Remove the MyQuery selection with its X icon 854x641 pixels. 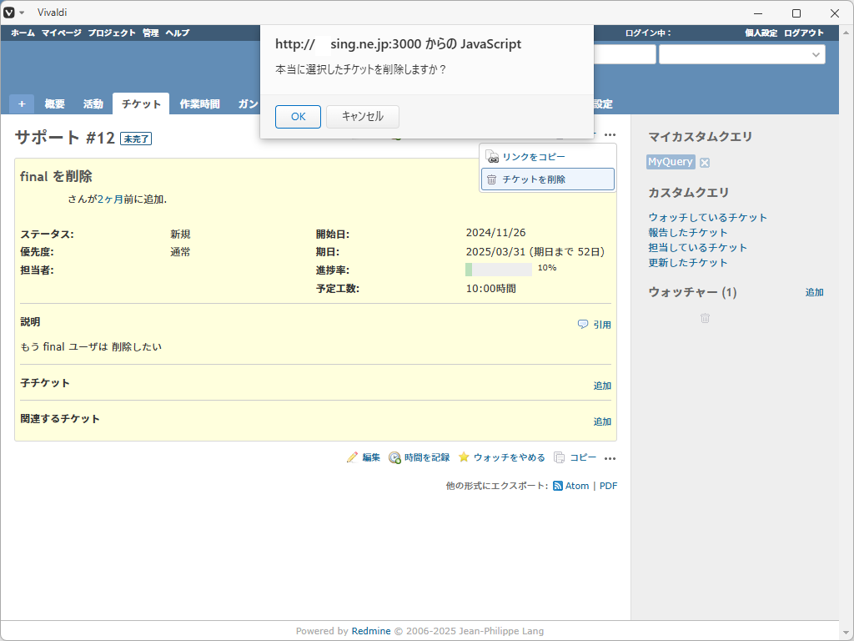[705, 163]
